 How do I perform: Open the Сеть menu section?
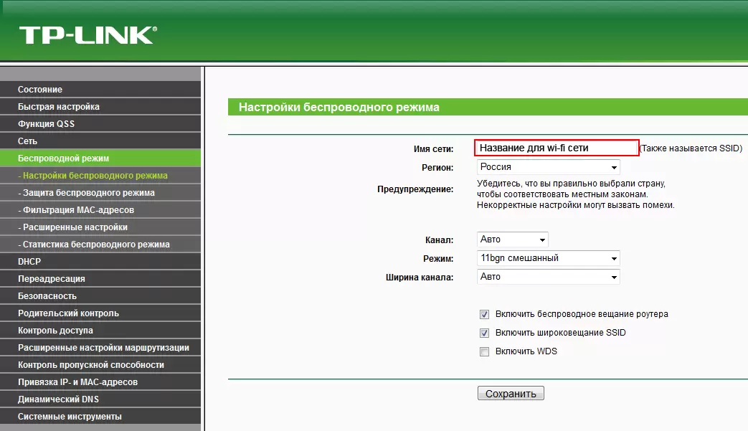click(x=27, y=141)
